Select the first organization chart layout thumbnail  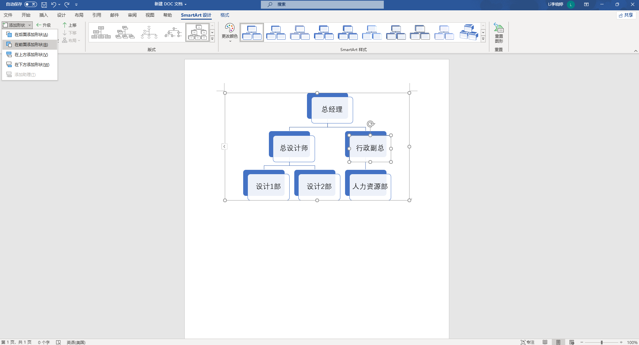[101, 32]
